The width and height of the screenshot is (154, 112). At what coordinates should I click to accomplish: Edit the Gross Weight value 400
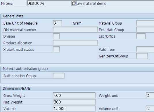74,95
